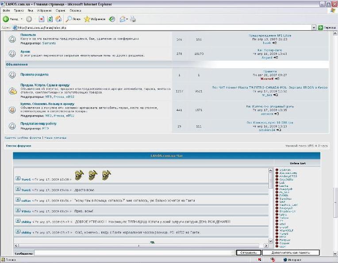The width and height of the screenshot is (338, 263).
Task: Open the Правка menu
Action: click(19, 10)
